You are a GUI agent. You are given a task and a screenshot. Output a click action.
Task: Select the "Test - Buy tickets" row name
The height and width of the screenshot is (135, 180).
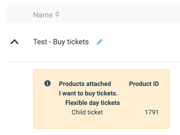pos(61,42)
